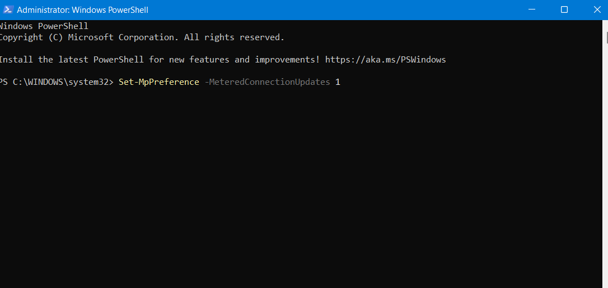This screenshot has width=608, height=288.
Task: Click the empty title bar area
Action: coord(336,10)
